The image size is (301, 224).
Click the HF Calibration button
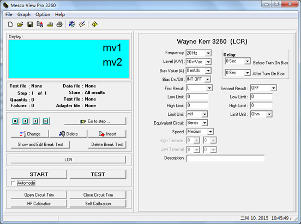click(x=39, y=203)
